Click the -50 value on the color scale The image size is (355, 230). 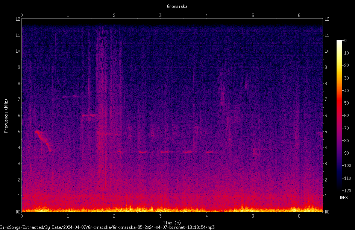345,103
